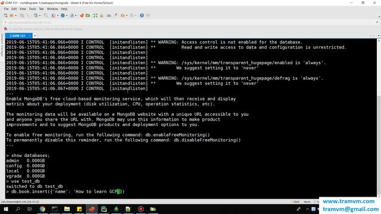Expand the Open session dropdown arrow
The height and width of the screenshot is (214, 381).
point(16,15)
